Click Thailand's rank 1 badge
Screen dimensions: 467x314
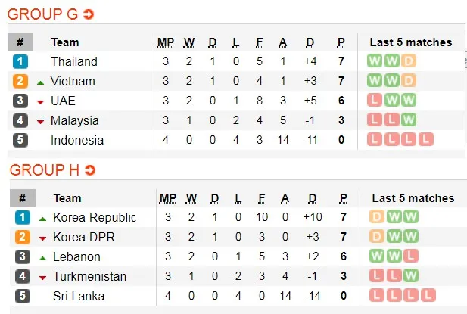[20, 61]
